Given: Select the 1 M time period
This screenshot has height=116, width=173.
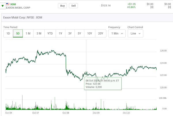Looking at the screenshot, I should coord(28,33).
